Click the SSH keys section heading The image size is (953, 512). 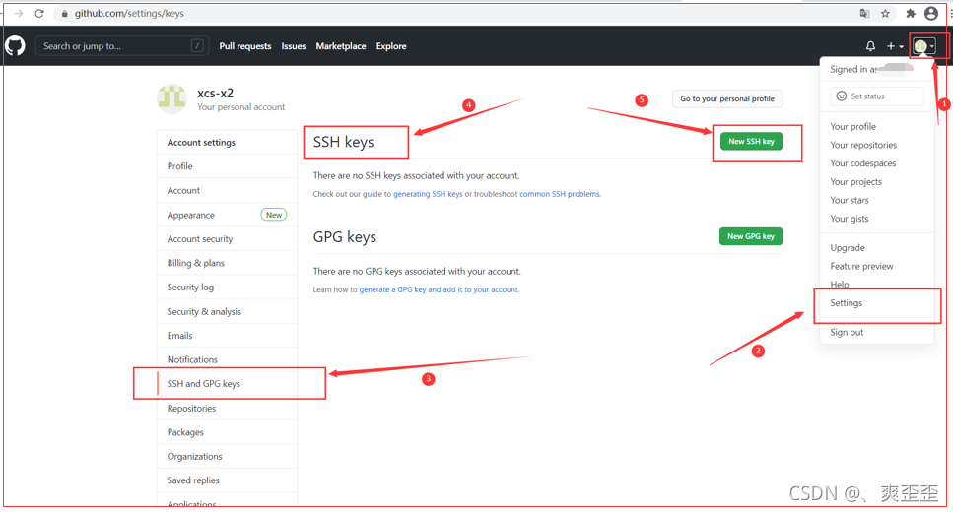click(343, 142)
